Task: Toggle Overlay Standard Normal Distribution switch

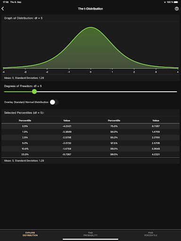Action: [54, 102]
